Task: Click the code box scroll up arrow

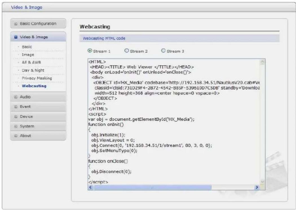Action: [x=262, y=62]
